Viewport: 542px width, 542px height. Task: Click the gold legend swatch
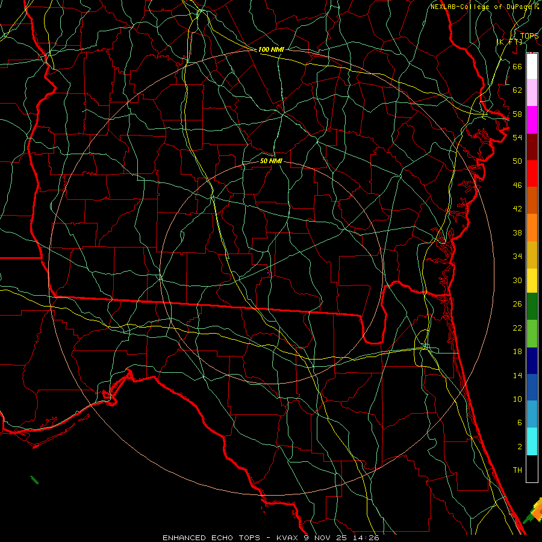pos(532,254)
